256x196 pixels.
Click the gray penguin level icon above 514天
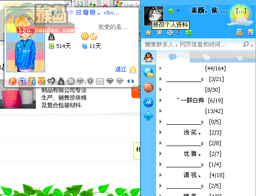(x=51, y=36)
